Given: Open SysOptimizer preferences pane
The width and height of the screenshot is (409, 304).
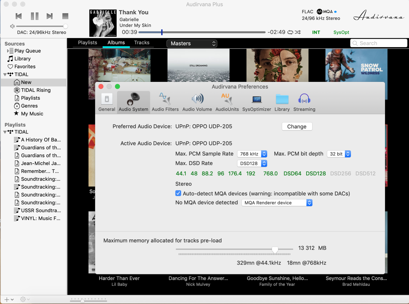Looking at the screenshot, I should [257, 102].
